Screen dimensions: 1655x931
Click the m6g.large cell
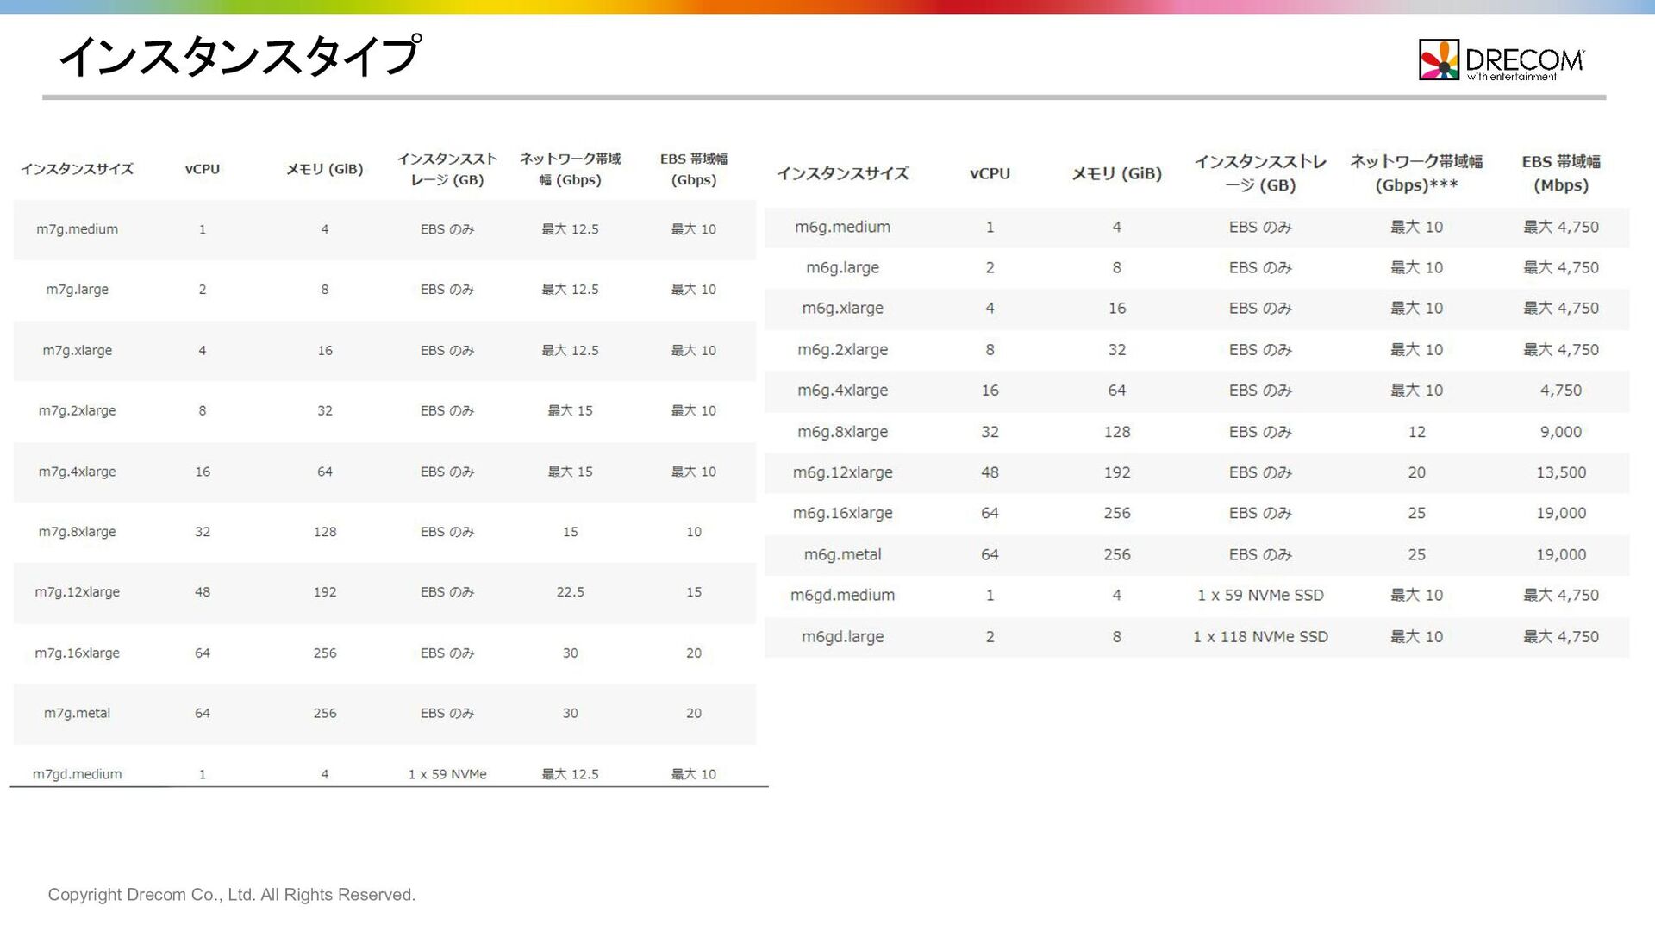point(842,267)
